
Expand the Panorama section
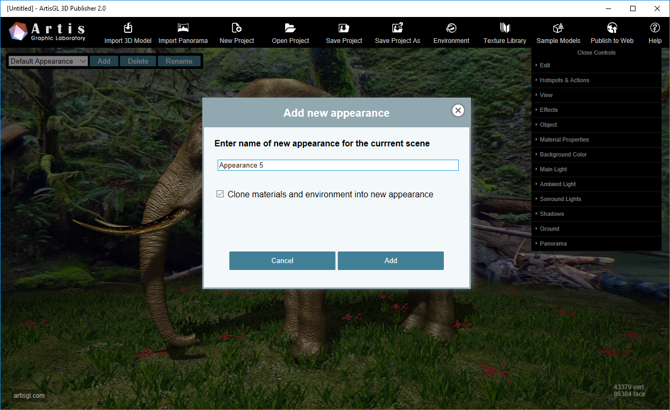pos(596,243)
